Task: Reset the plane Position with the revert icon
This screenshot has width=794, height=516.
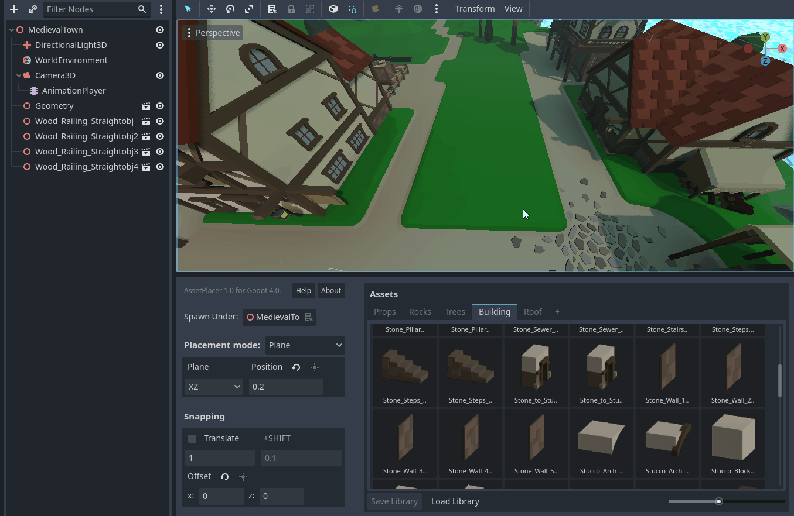Action: pos(296,367)
